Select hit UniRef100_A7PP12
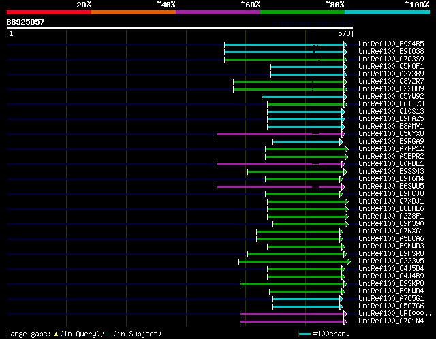The image size is (436, 339). coord(391,149)
